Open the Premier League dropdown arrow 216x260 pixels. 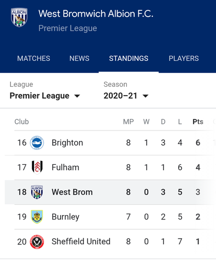pos(77,96)
